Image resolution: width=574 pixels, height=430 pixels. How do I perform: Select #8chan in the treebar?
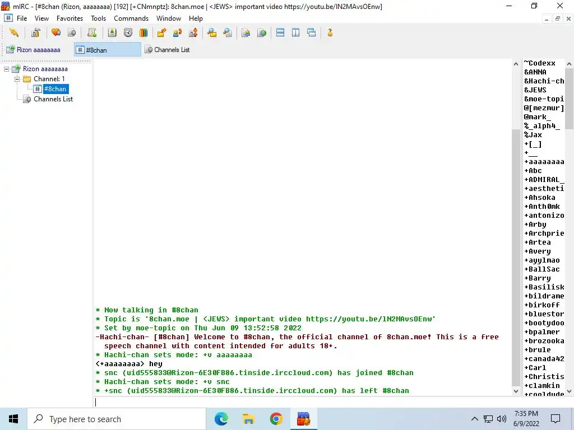[55, 89]
